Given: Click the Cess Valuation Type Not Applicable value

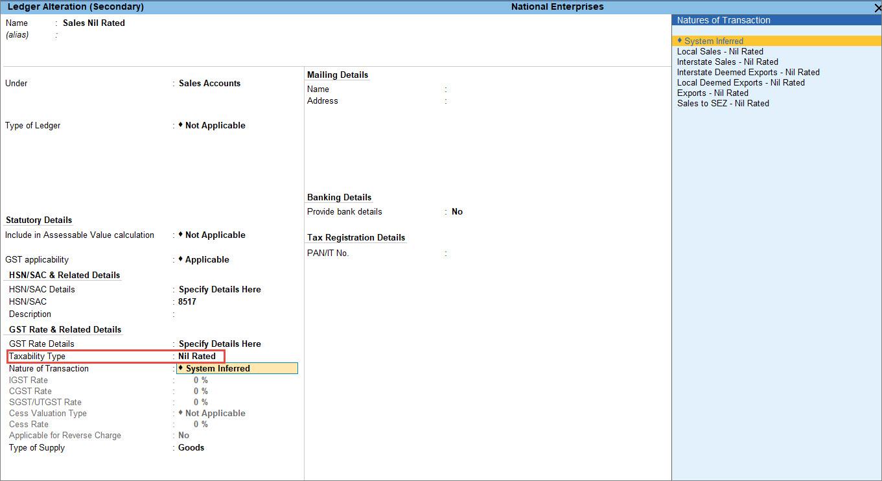Looking at the screenshot, I should tap(212, 413).
